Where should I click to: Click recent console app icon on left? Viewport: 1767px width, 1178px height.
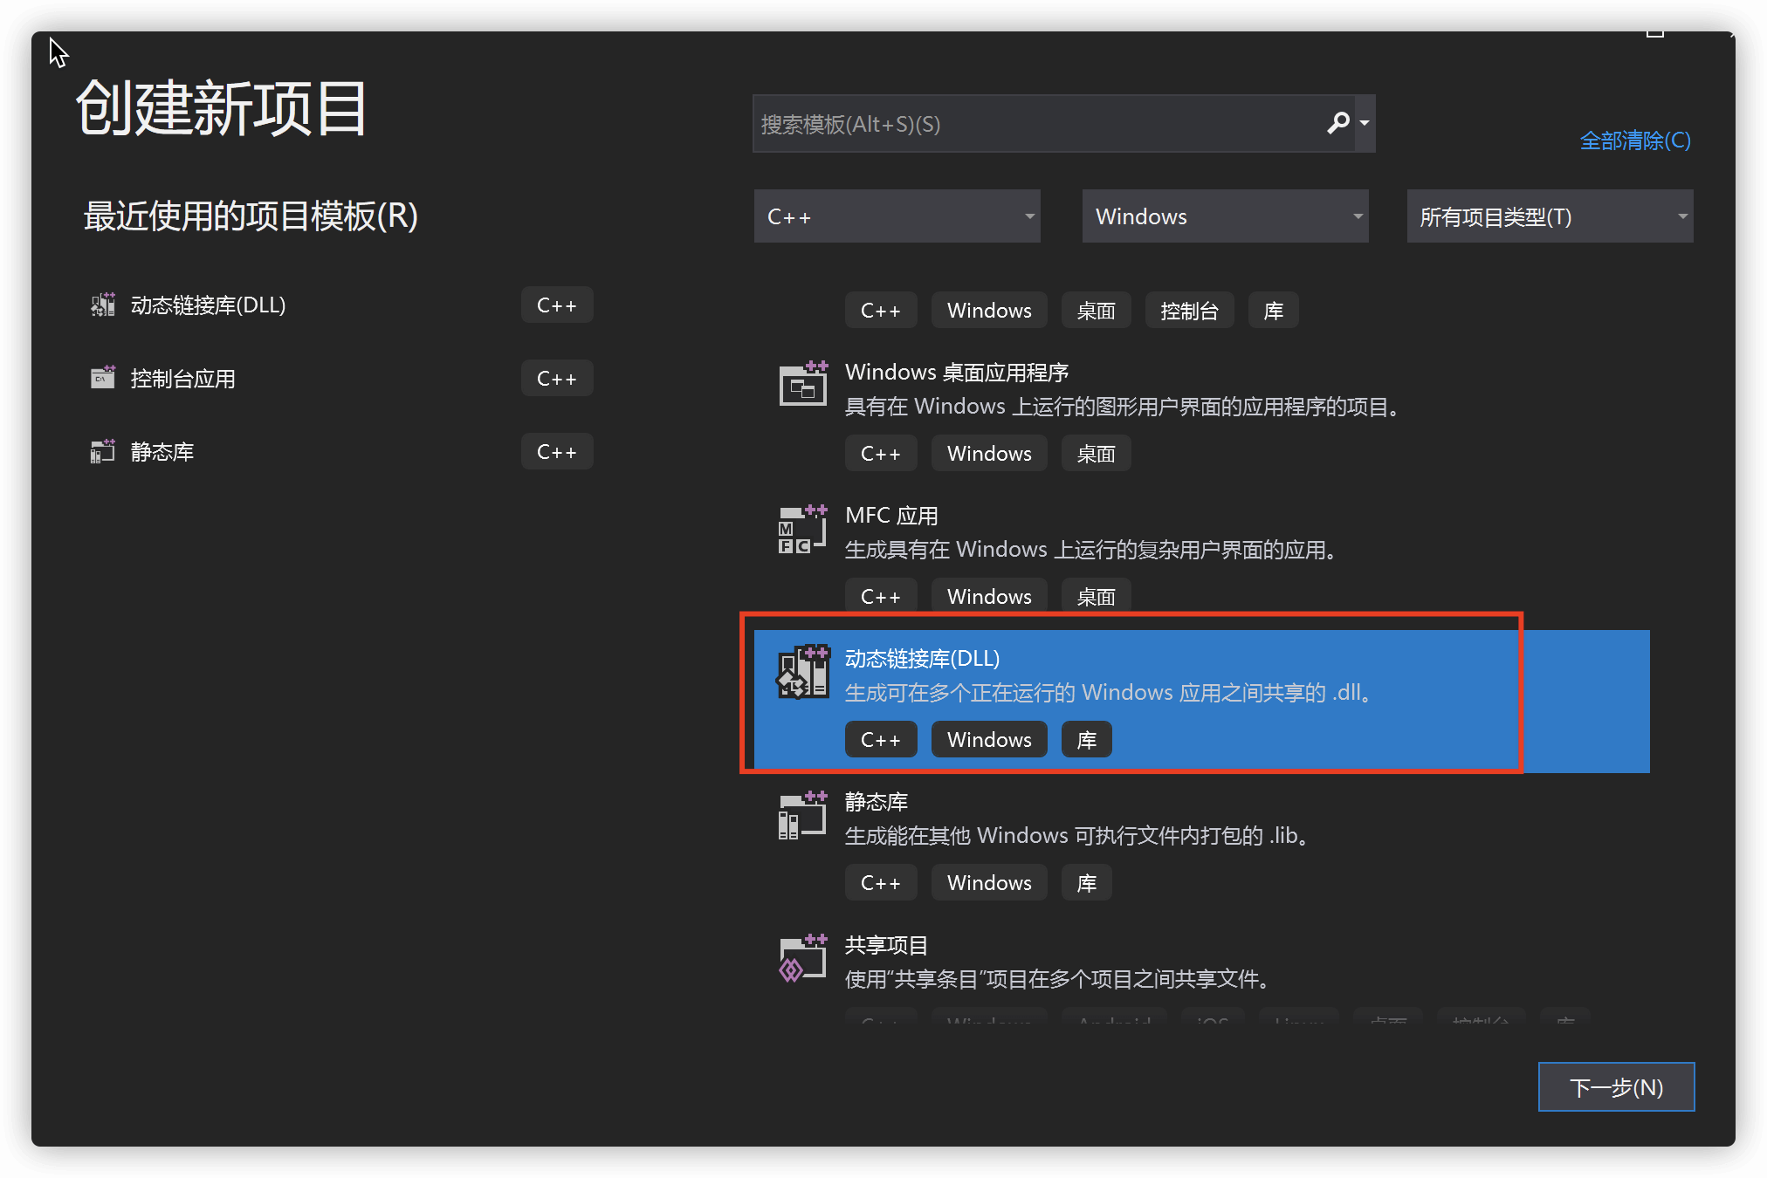coord(103,378)
